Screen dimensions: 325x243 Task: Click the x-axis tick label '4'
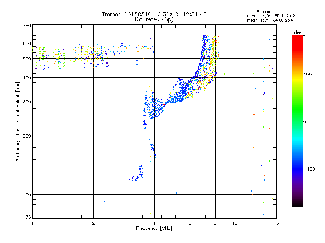click(154, 223)
